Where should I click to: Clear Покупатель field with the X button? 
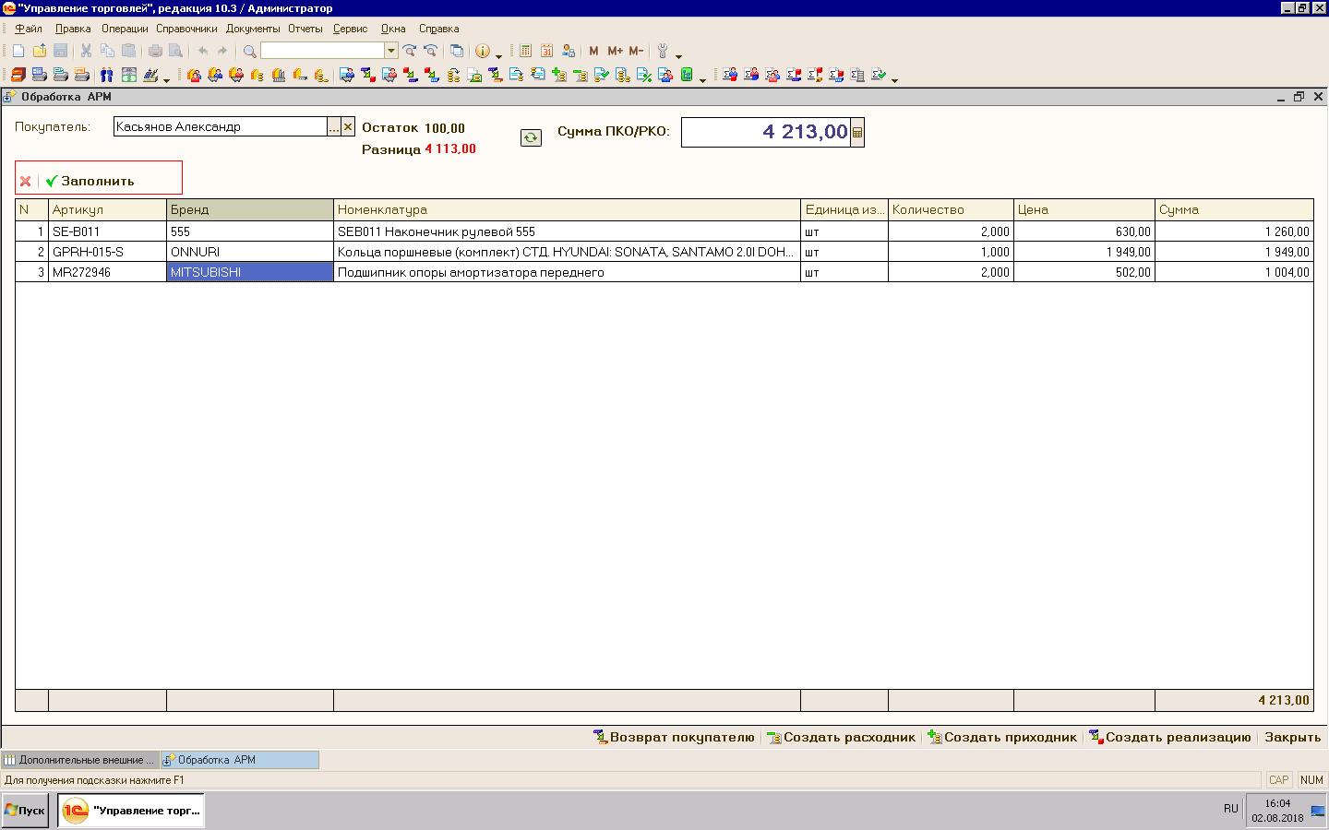[348, 127]
